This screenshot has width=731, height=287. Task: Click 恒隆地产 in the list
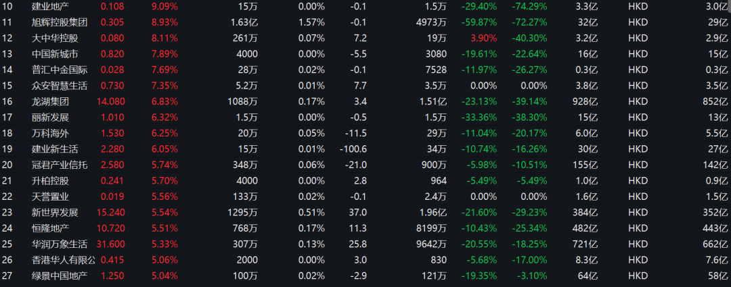click(x=50, y=228)
